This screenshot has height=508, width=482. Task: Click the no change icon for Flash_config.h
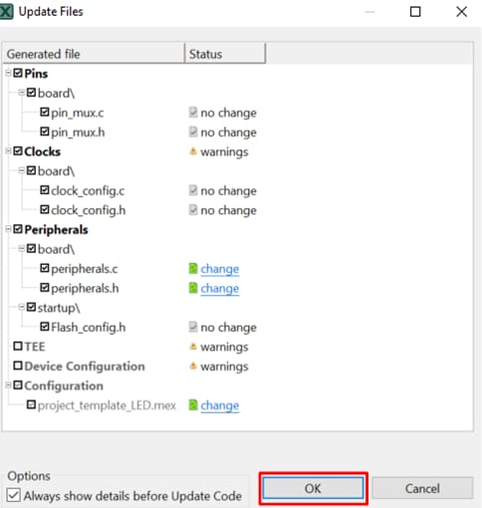(x=193, y=327)
